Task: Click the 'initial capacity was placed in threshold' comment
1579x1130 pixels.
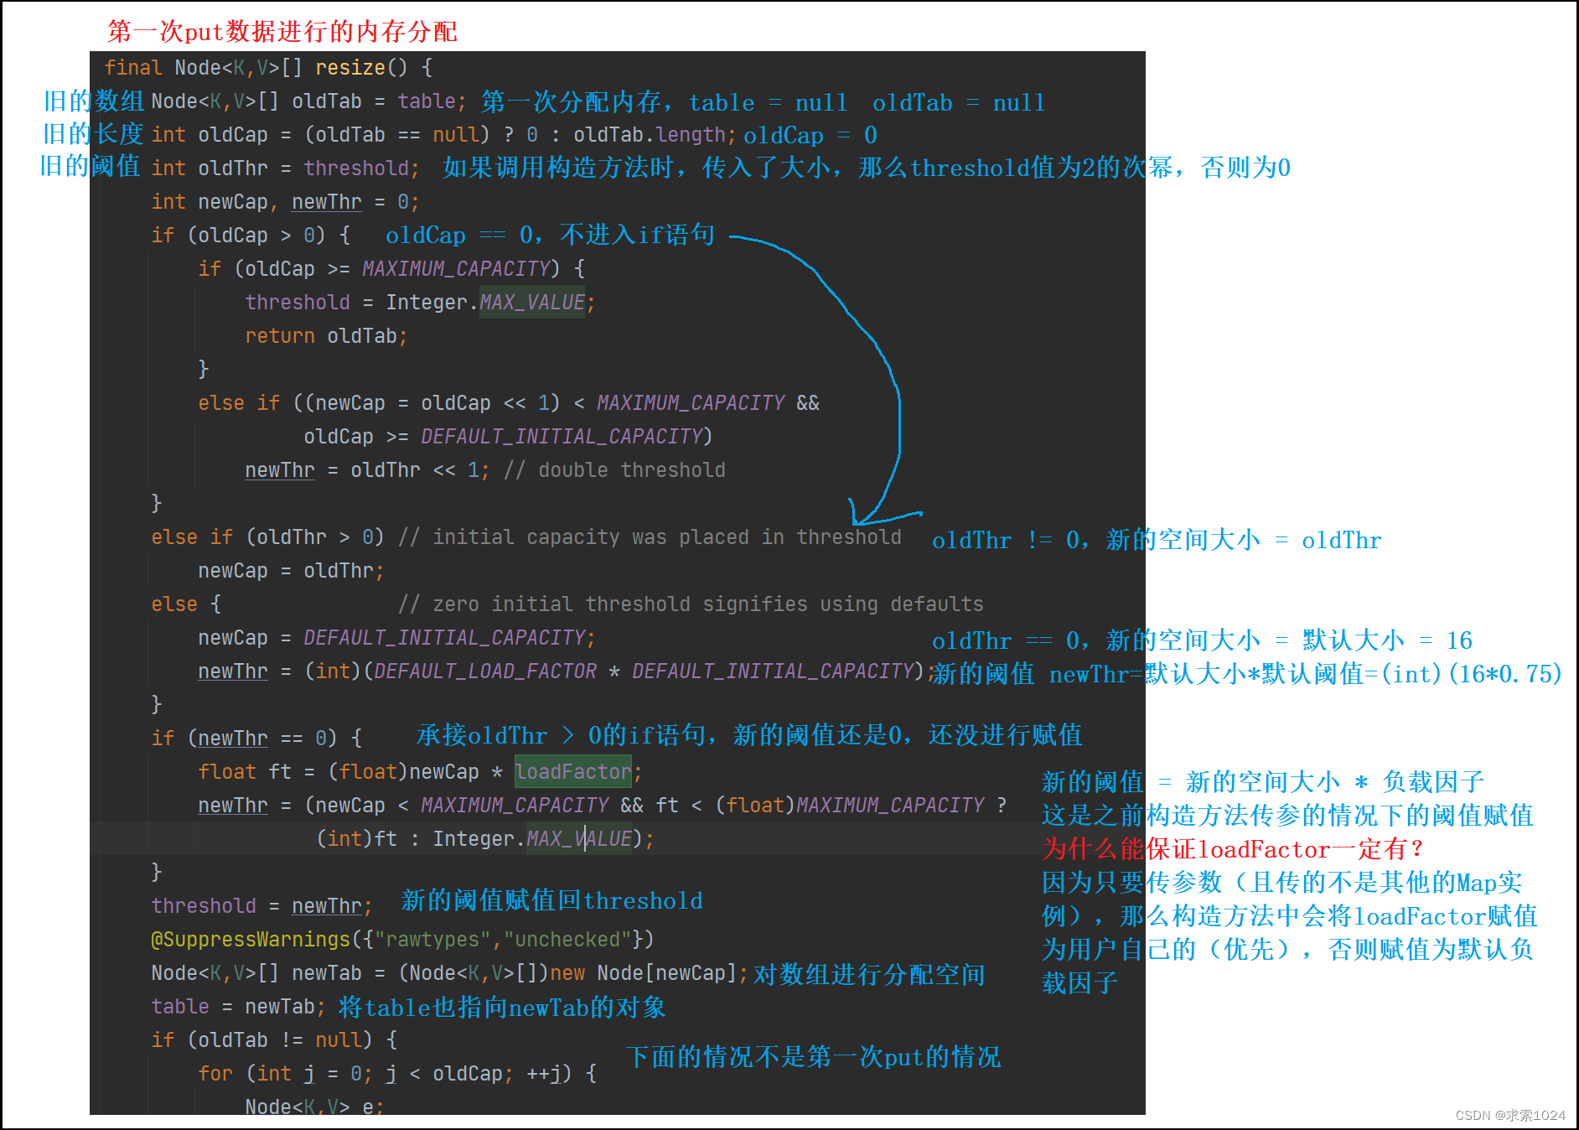Action: (650, 537)
